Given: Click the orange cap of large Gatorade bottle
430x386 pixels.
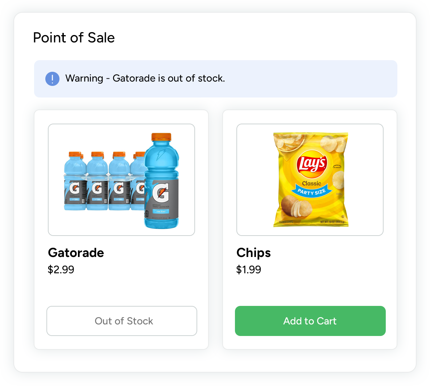Looking at the screenshot, I should coord(161,137).
